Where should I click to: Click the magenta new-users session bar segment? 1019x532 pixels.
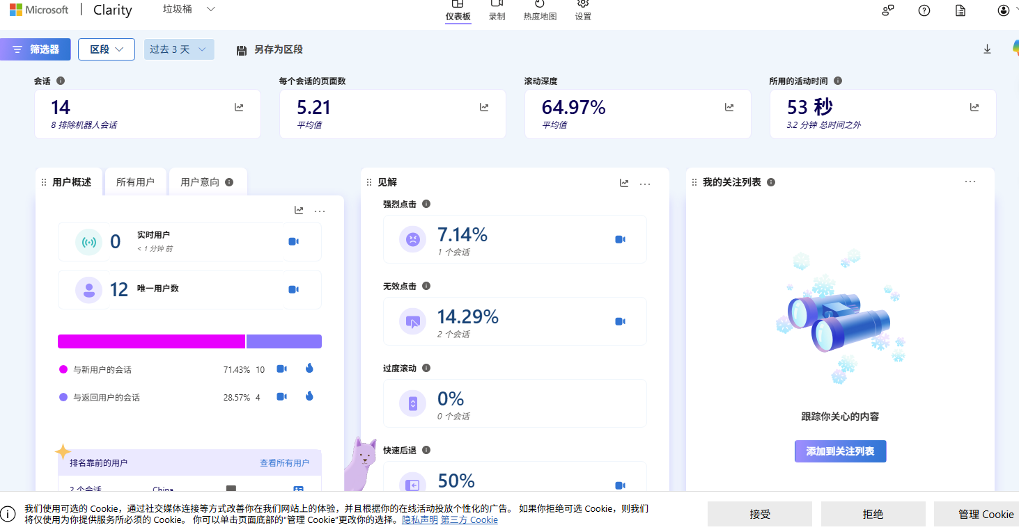[x=151, y=341]
